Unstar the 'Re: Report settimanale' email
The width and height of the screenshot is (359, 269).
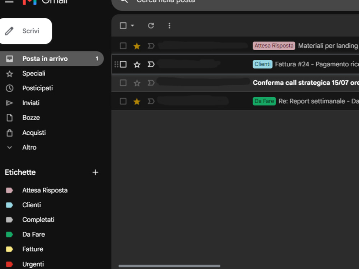[137, 102]
